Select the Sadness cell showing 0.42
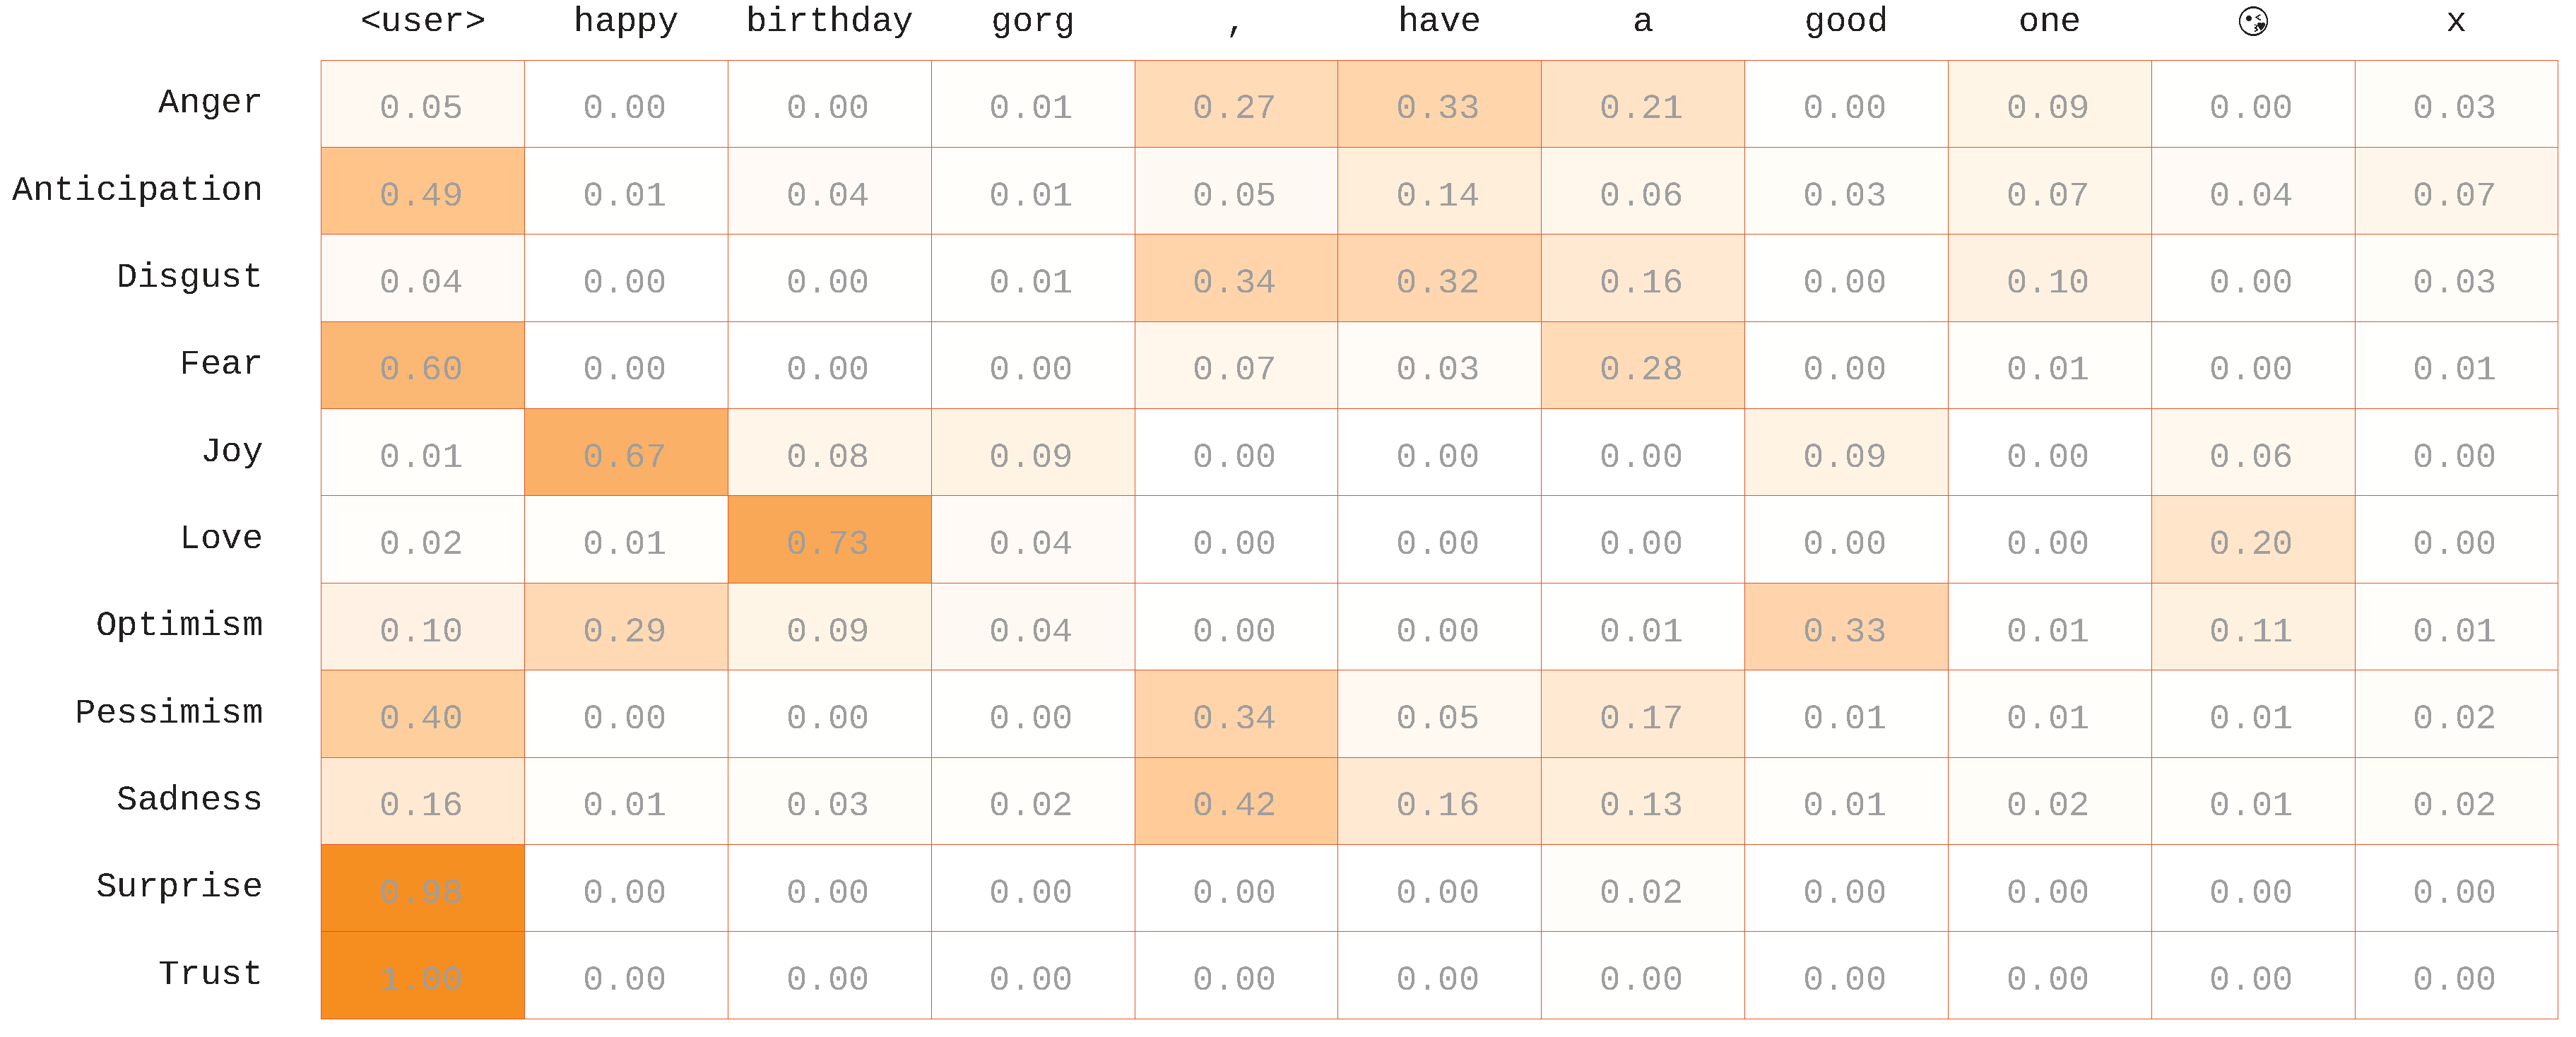Viewport: 2576px width, 1037px height. click(1235, 802)
